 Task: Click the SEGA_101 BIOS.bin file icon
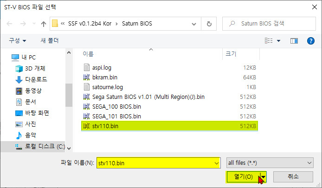(87, 117)
